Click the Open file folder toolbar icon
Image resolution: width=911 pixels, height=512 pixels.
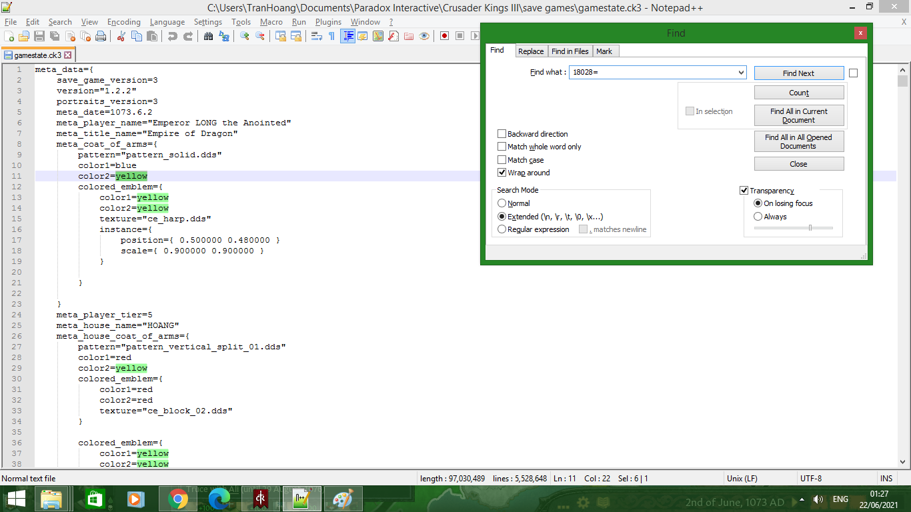point(24,36)
